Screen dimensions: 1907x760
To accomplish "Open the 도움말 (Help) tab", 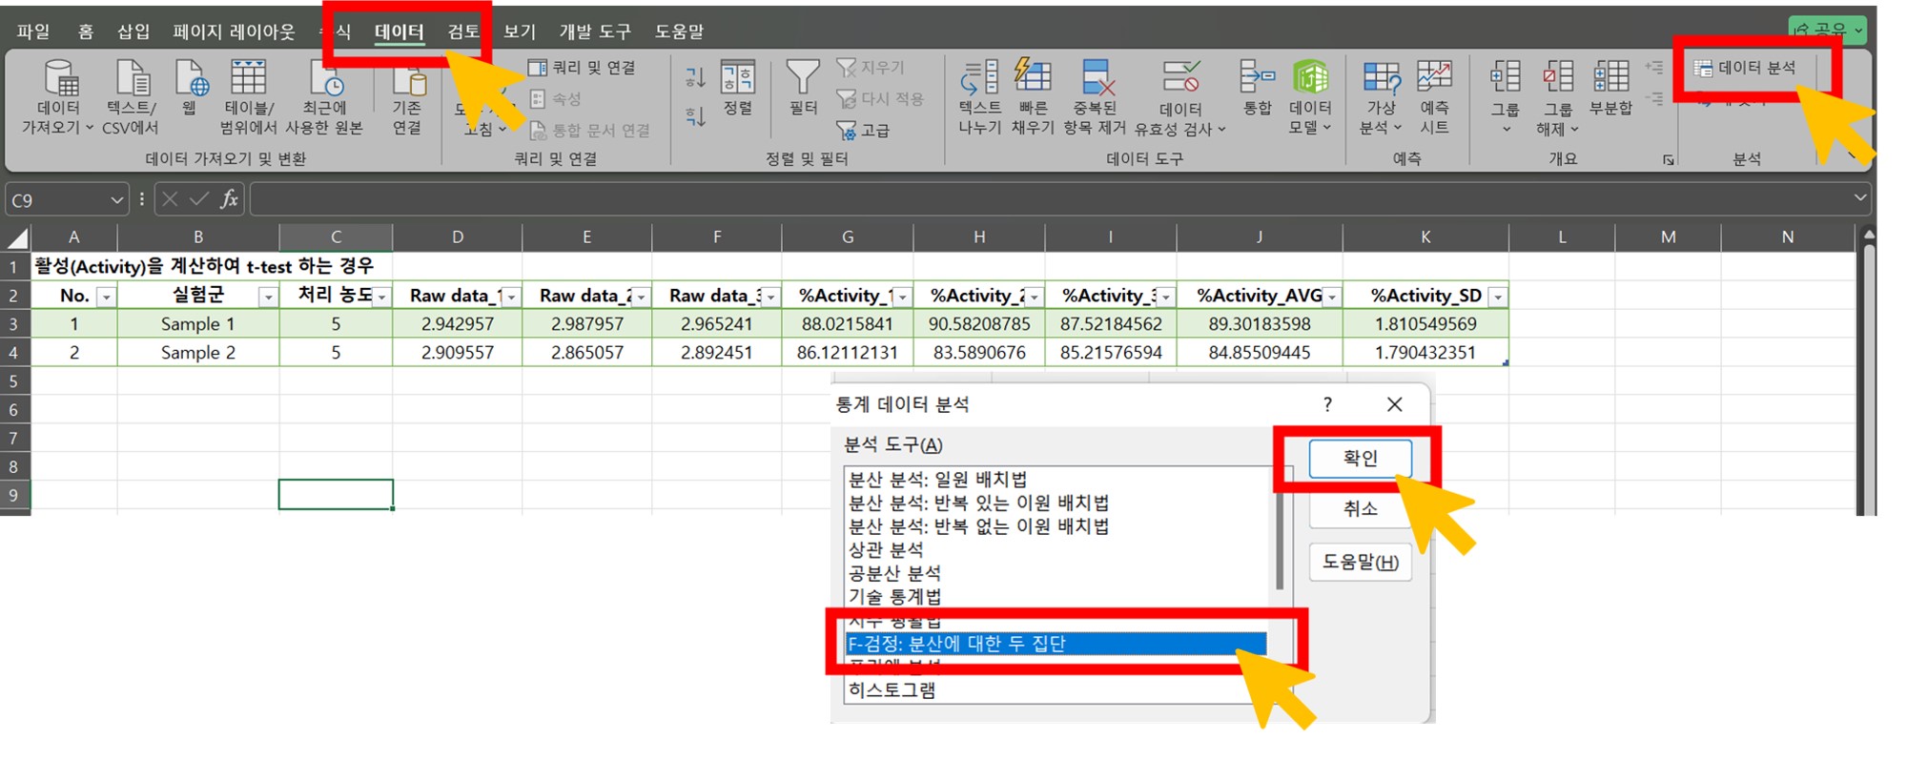I will [679, 31].
